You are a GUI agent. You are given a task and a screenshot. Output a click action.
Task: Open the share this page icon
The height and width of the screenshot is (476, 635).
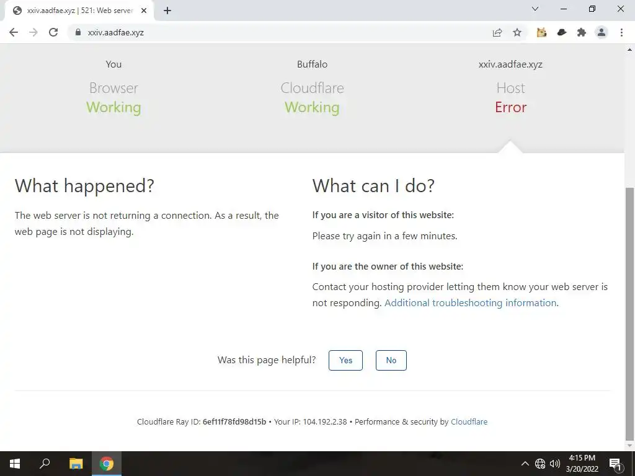(497, 32)
